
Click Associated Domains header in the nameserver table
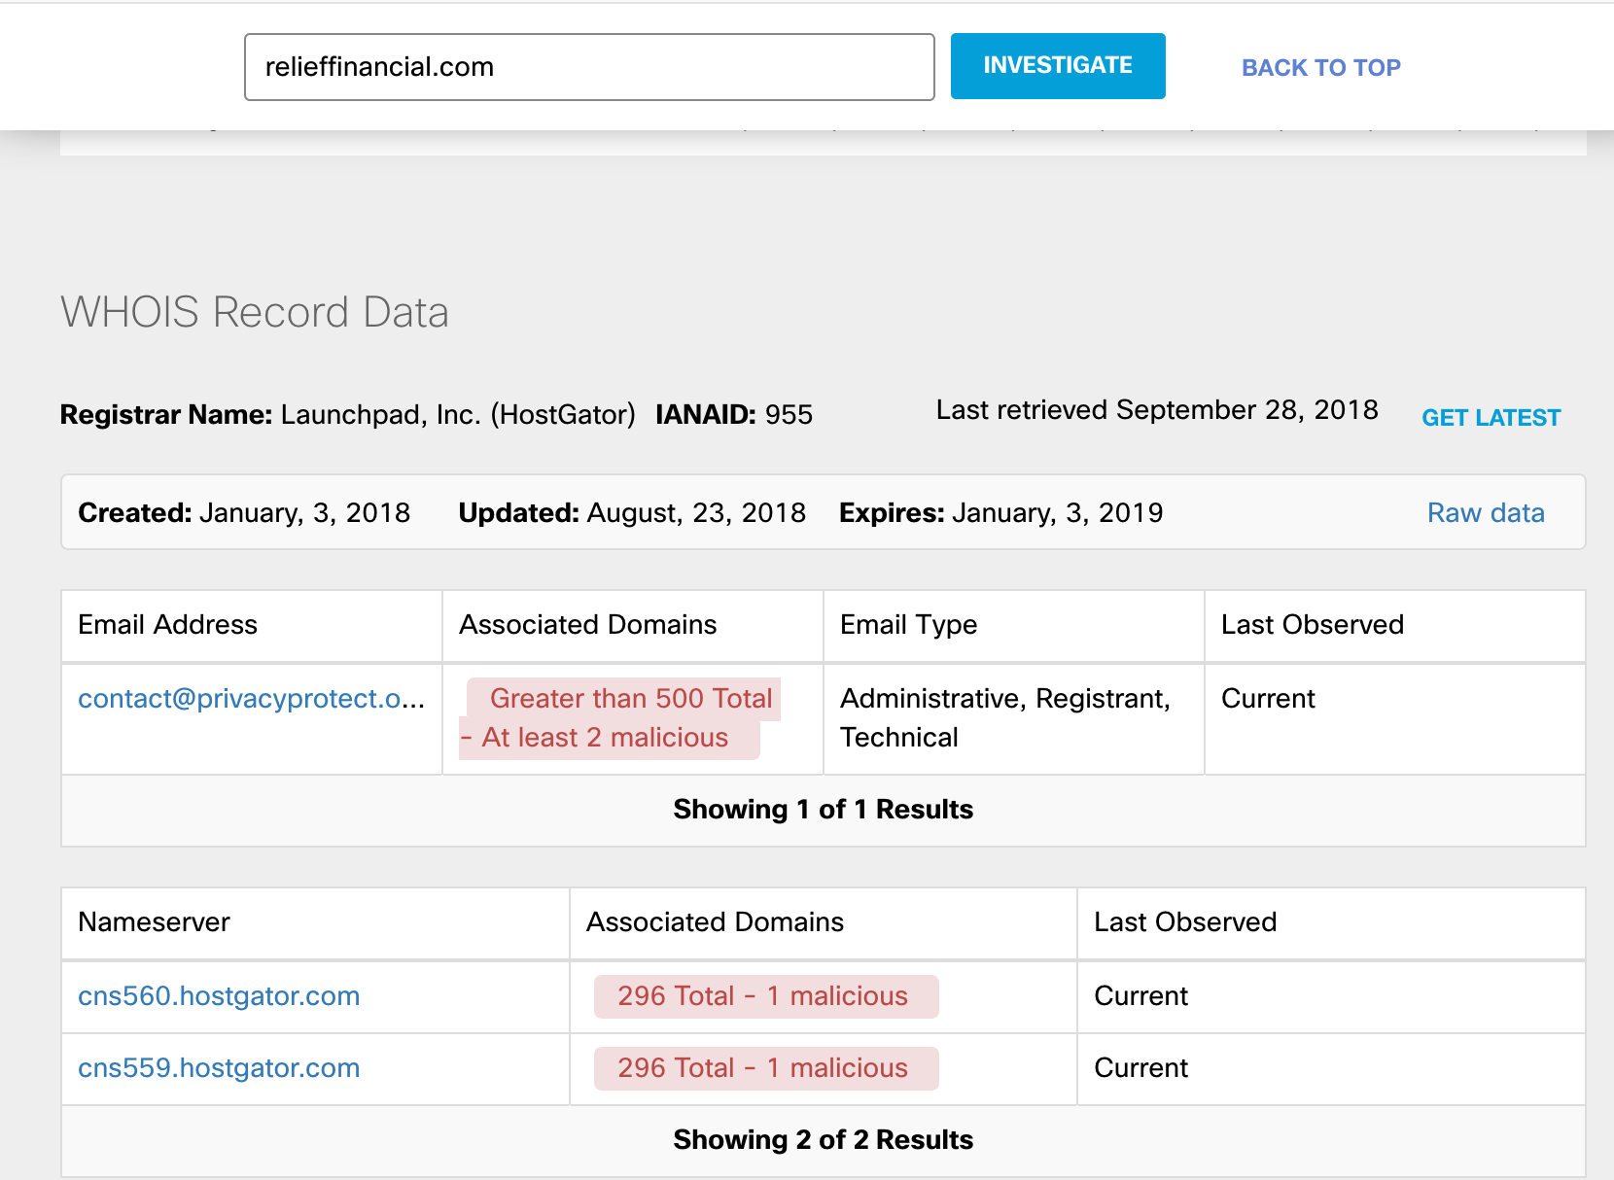(715, 922)
